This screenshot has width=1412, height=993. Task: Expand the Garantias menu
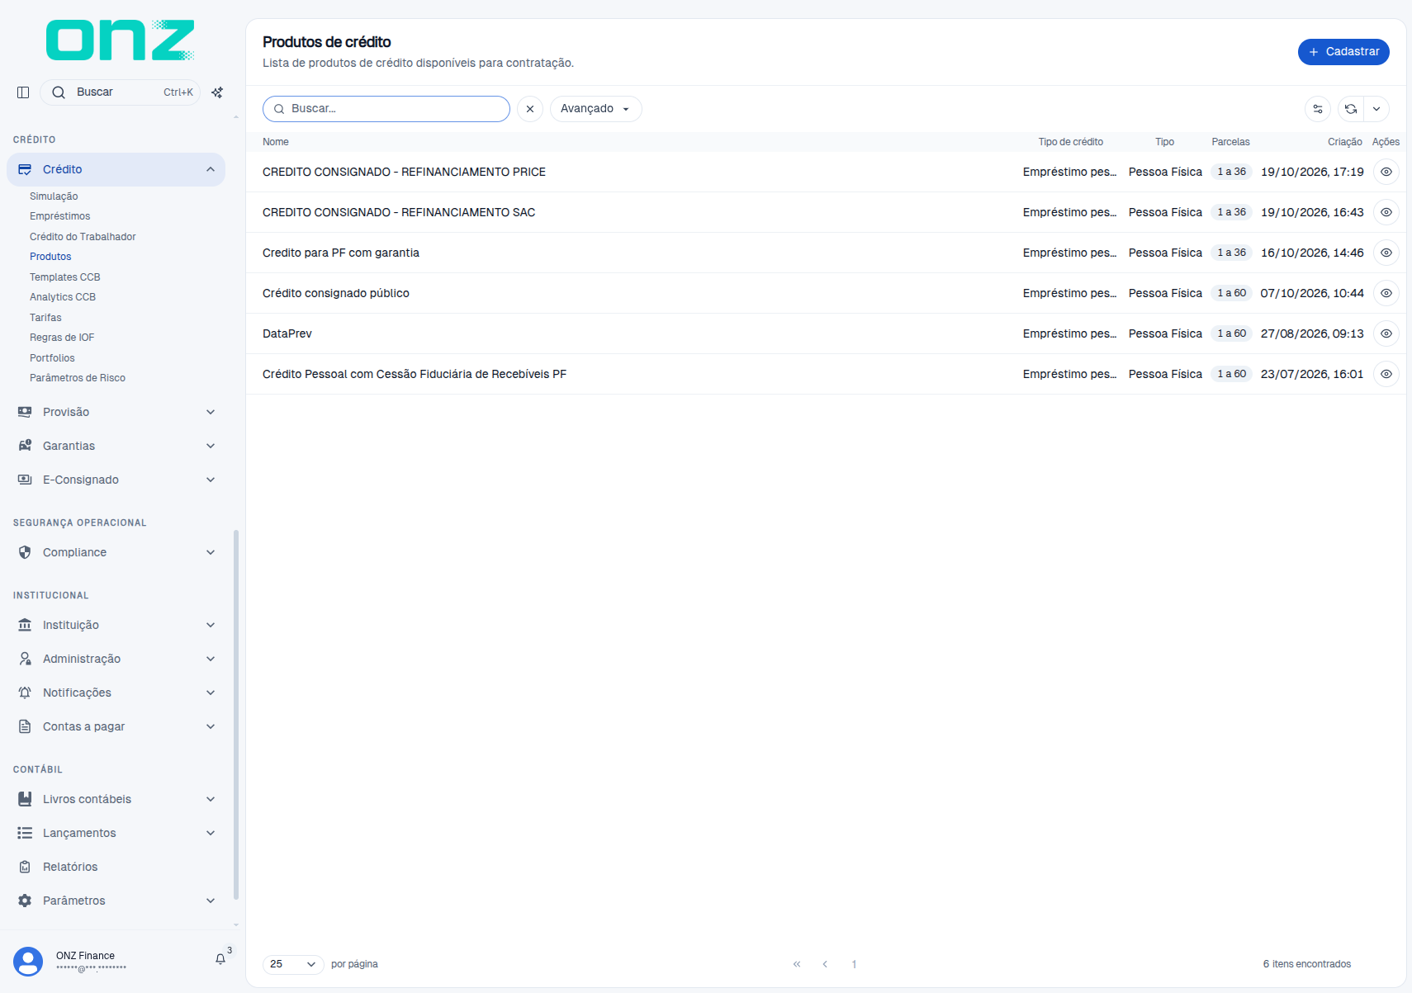point(116,446)
